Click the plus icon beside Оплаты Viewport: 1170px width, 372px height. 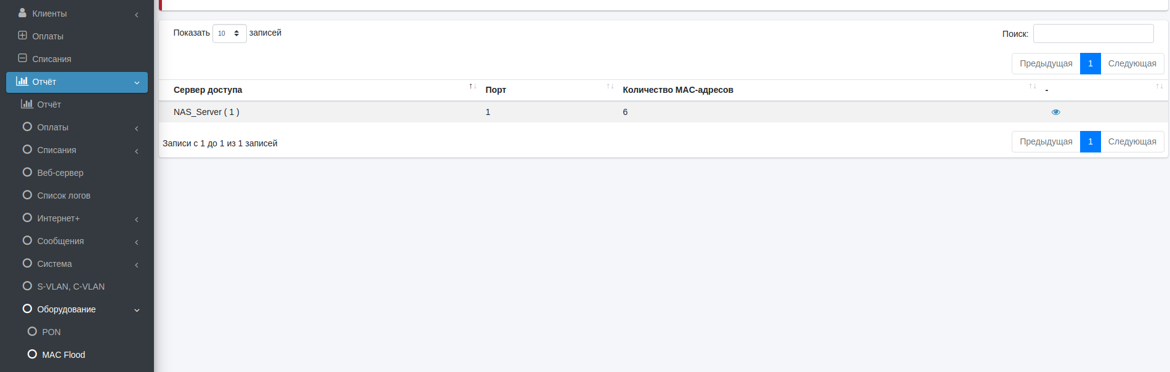click(22, 36)
